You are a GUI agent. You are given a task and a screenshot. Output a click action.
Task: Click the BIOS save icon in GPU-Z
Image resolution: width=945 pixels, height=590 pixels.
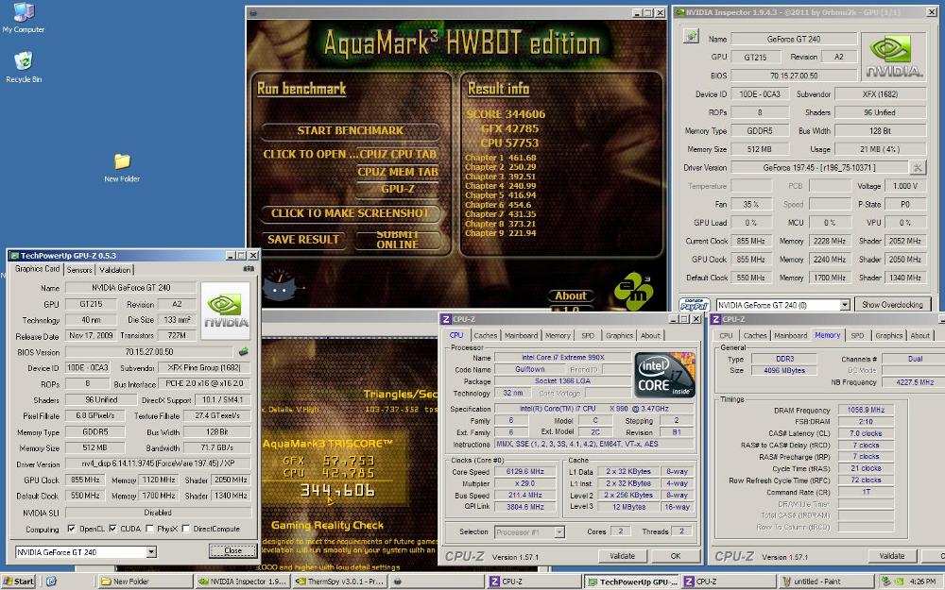tap(244, 351)
